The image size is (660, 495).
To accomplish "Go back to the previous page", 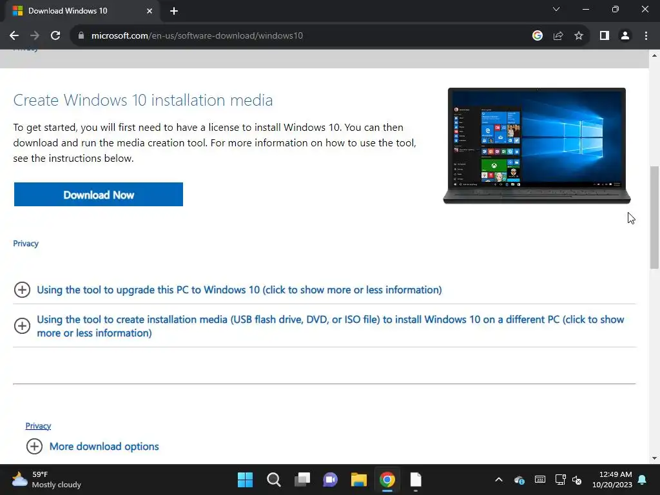I will [x=14, y=36].
